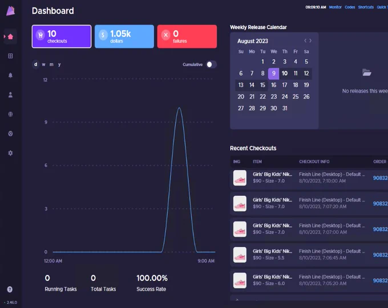The height and width of the screenshot is (308, 388).
Task: Click the app logo in the sidebar
Action: [x=10, y=11]
